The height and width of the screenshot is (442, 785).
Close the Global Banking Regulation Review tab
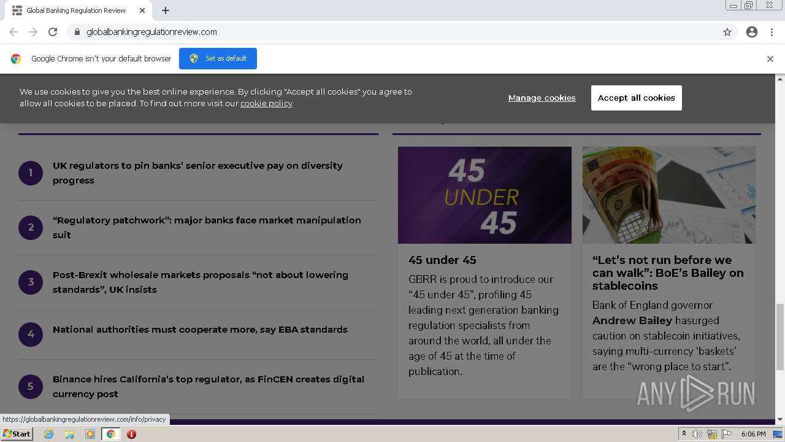tap(142, 10)
